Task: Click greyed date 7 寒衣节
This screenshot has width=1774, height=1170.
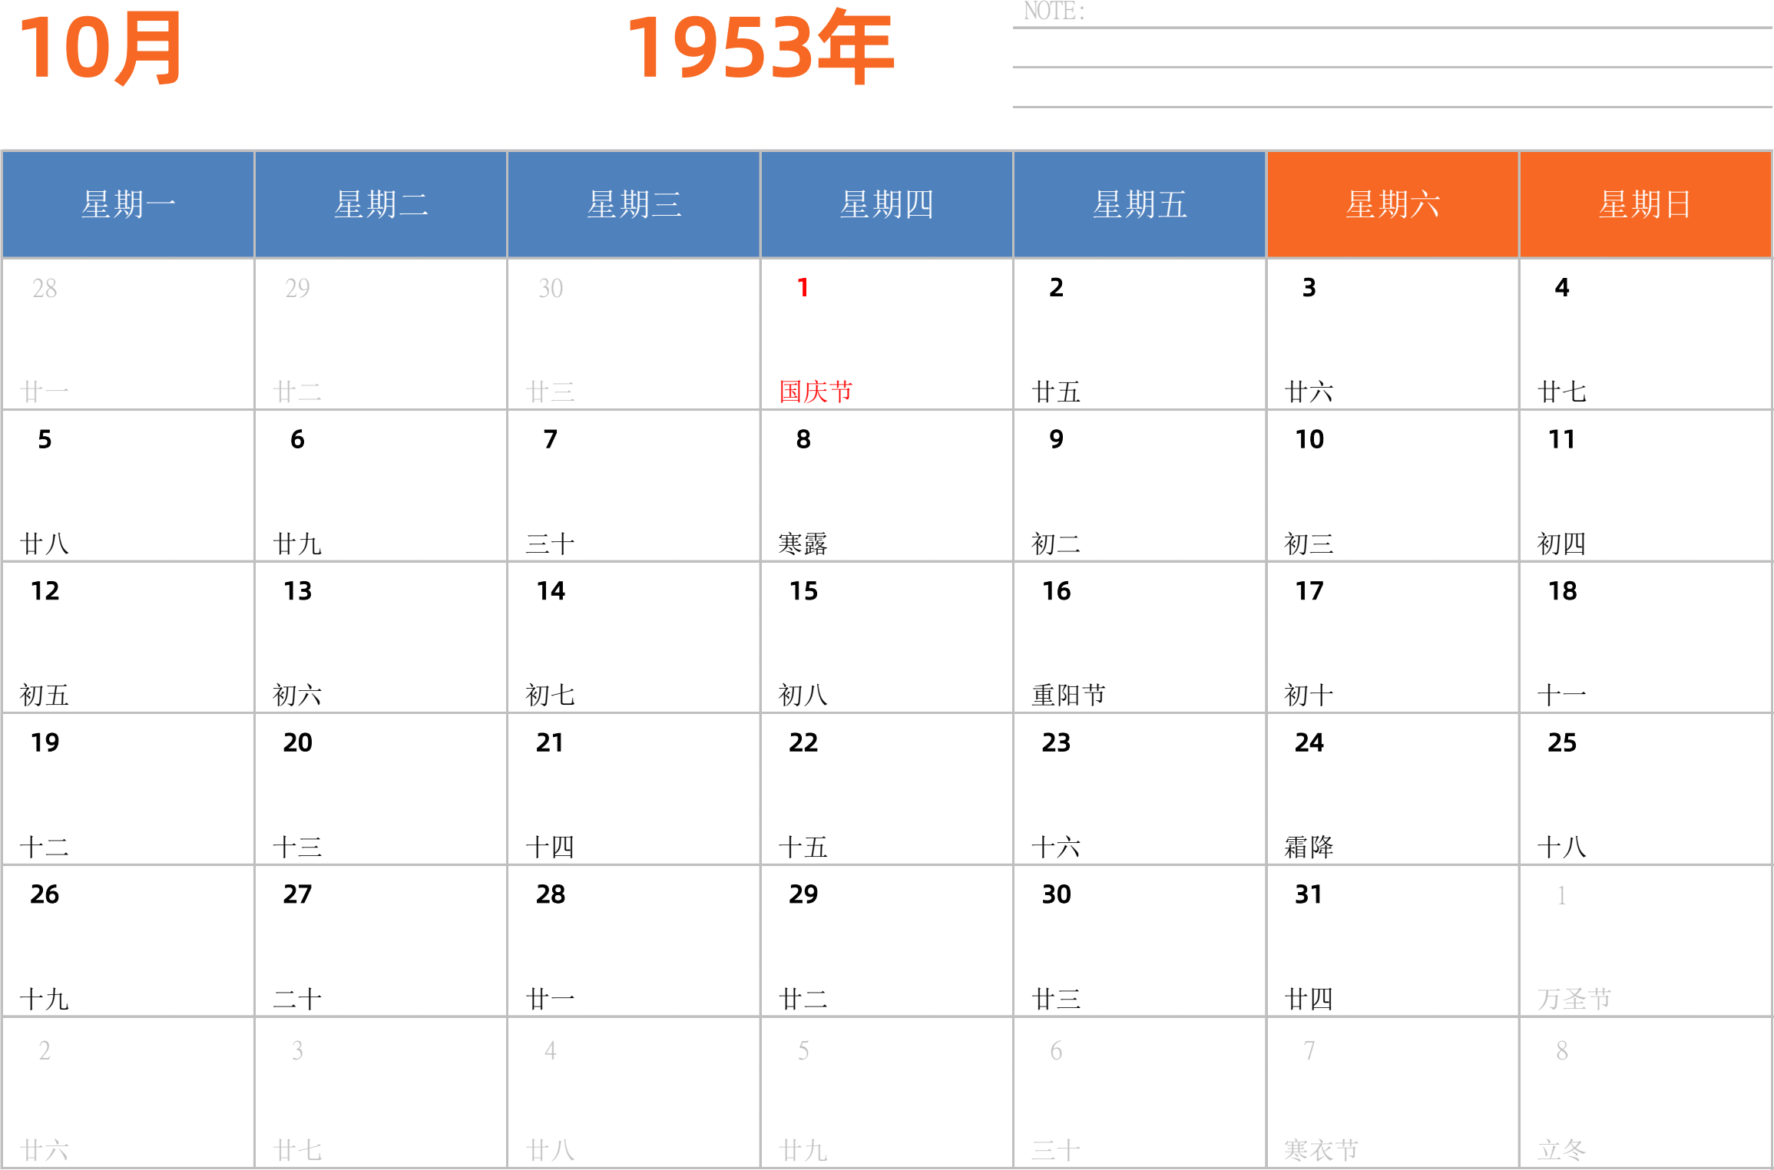Action: [1392, 1092]
